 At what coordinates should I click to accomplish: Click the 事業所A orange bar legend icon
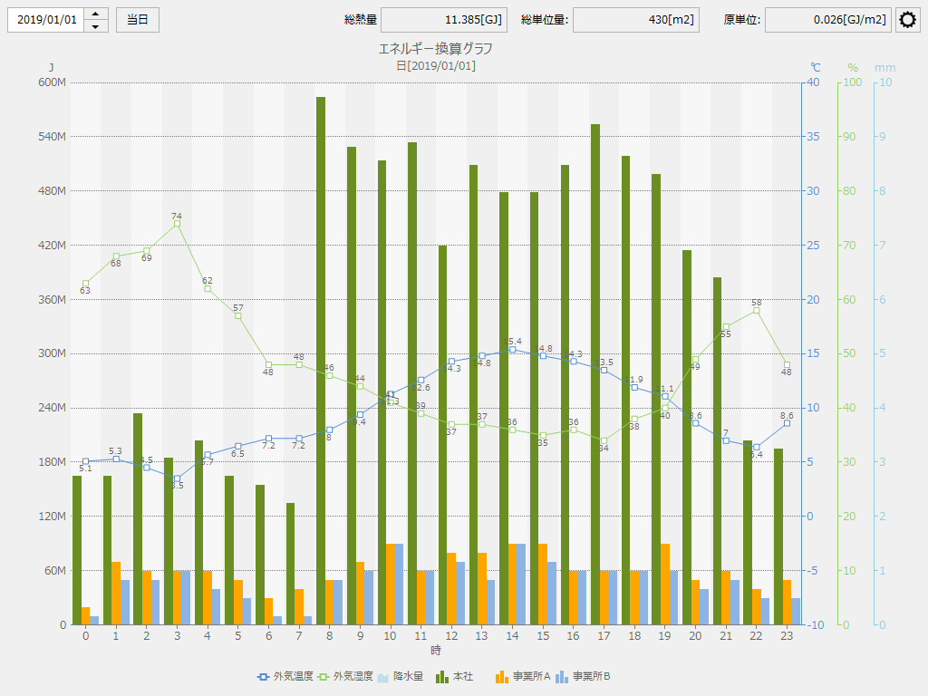[x=502, y=676]
